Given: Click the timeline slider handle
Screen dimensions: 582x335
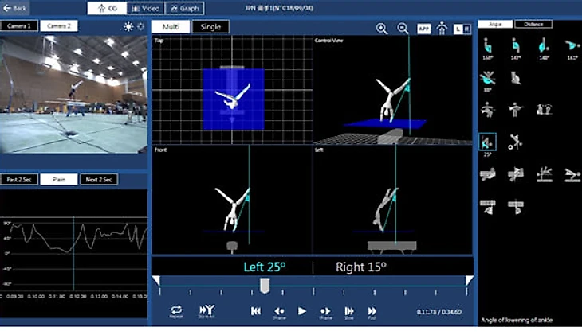Looking at the screenshot, I should pyautogui.click(x=265, y=285).
